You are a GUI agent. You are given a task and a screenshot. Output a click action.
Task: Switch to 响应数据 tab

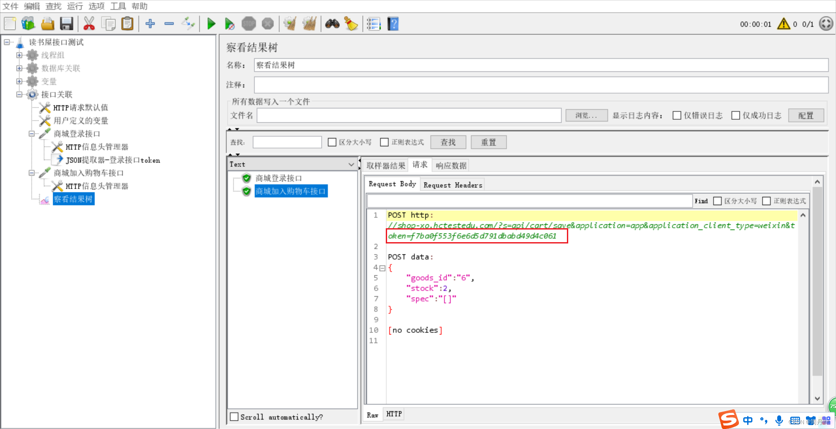[451, 166]
